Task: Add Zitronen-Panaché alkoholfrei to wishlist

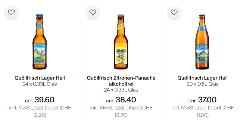Action: tap(93, 12)
